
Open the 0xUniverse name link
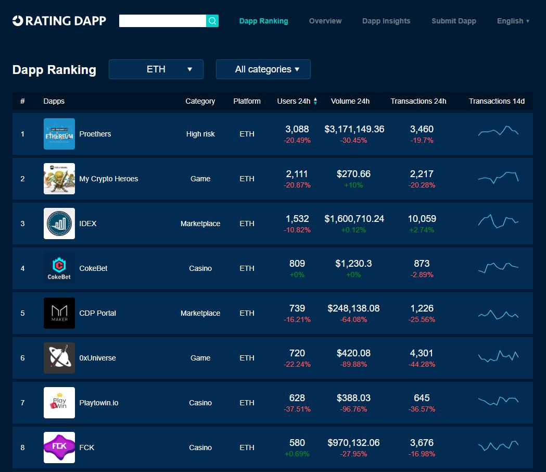[x=97, y=358]
